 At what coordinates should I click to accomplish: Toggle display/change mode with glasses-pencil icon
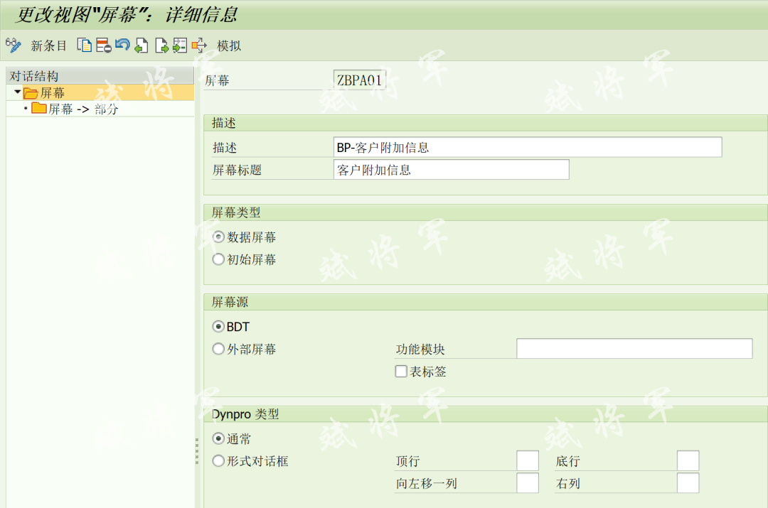click(14, 45)
